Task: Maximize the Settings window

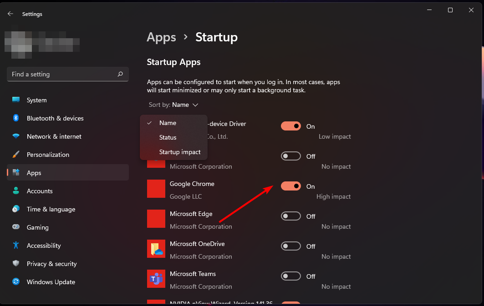Action: (450, 10)
